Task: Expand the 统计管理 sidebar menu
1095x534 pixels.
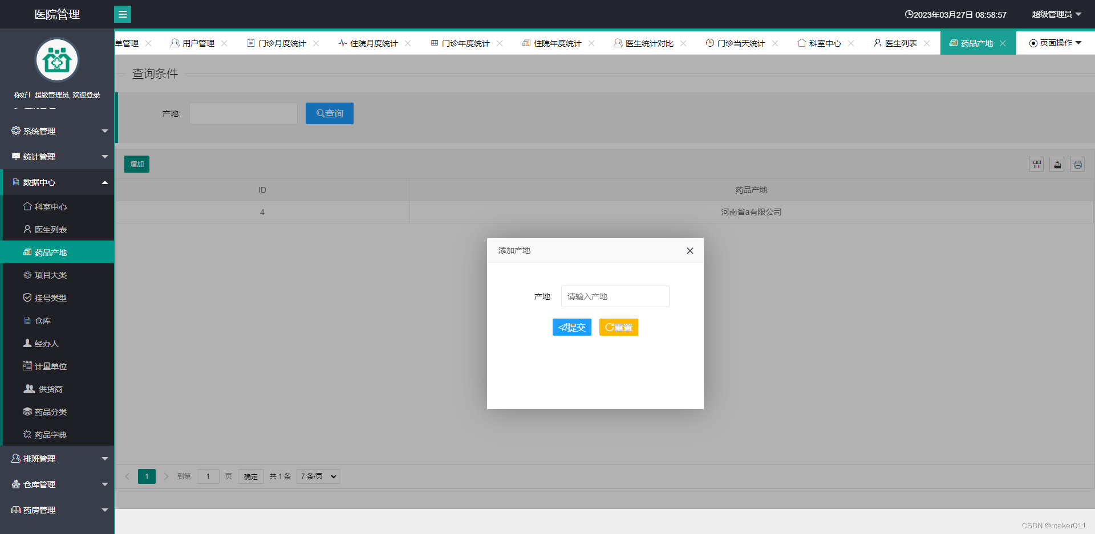Action: click(58, 157)
